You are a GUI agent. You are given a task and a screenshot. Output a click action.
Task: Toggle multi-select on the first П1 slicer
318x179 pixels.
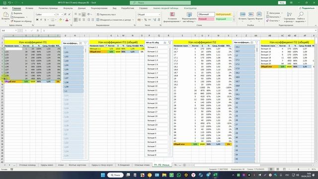[x=80, y=43]
